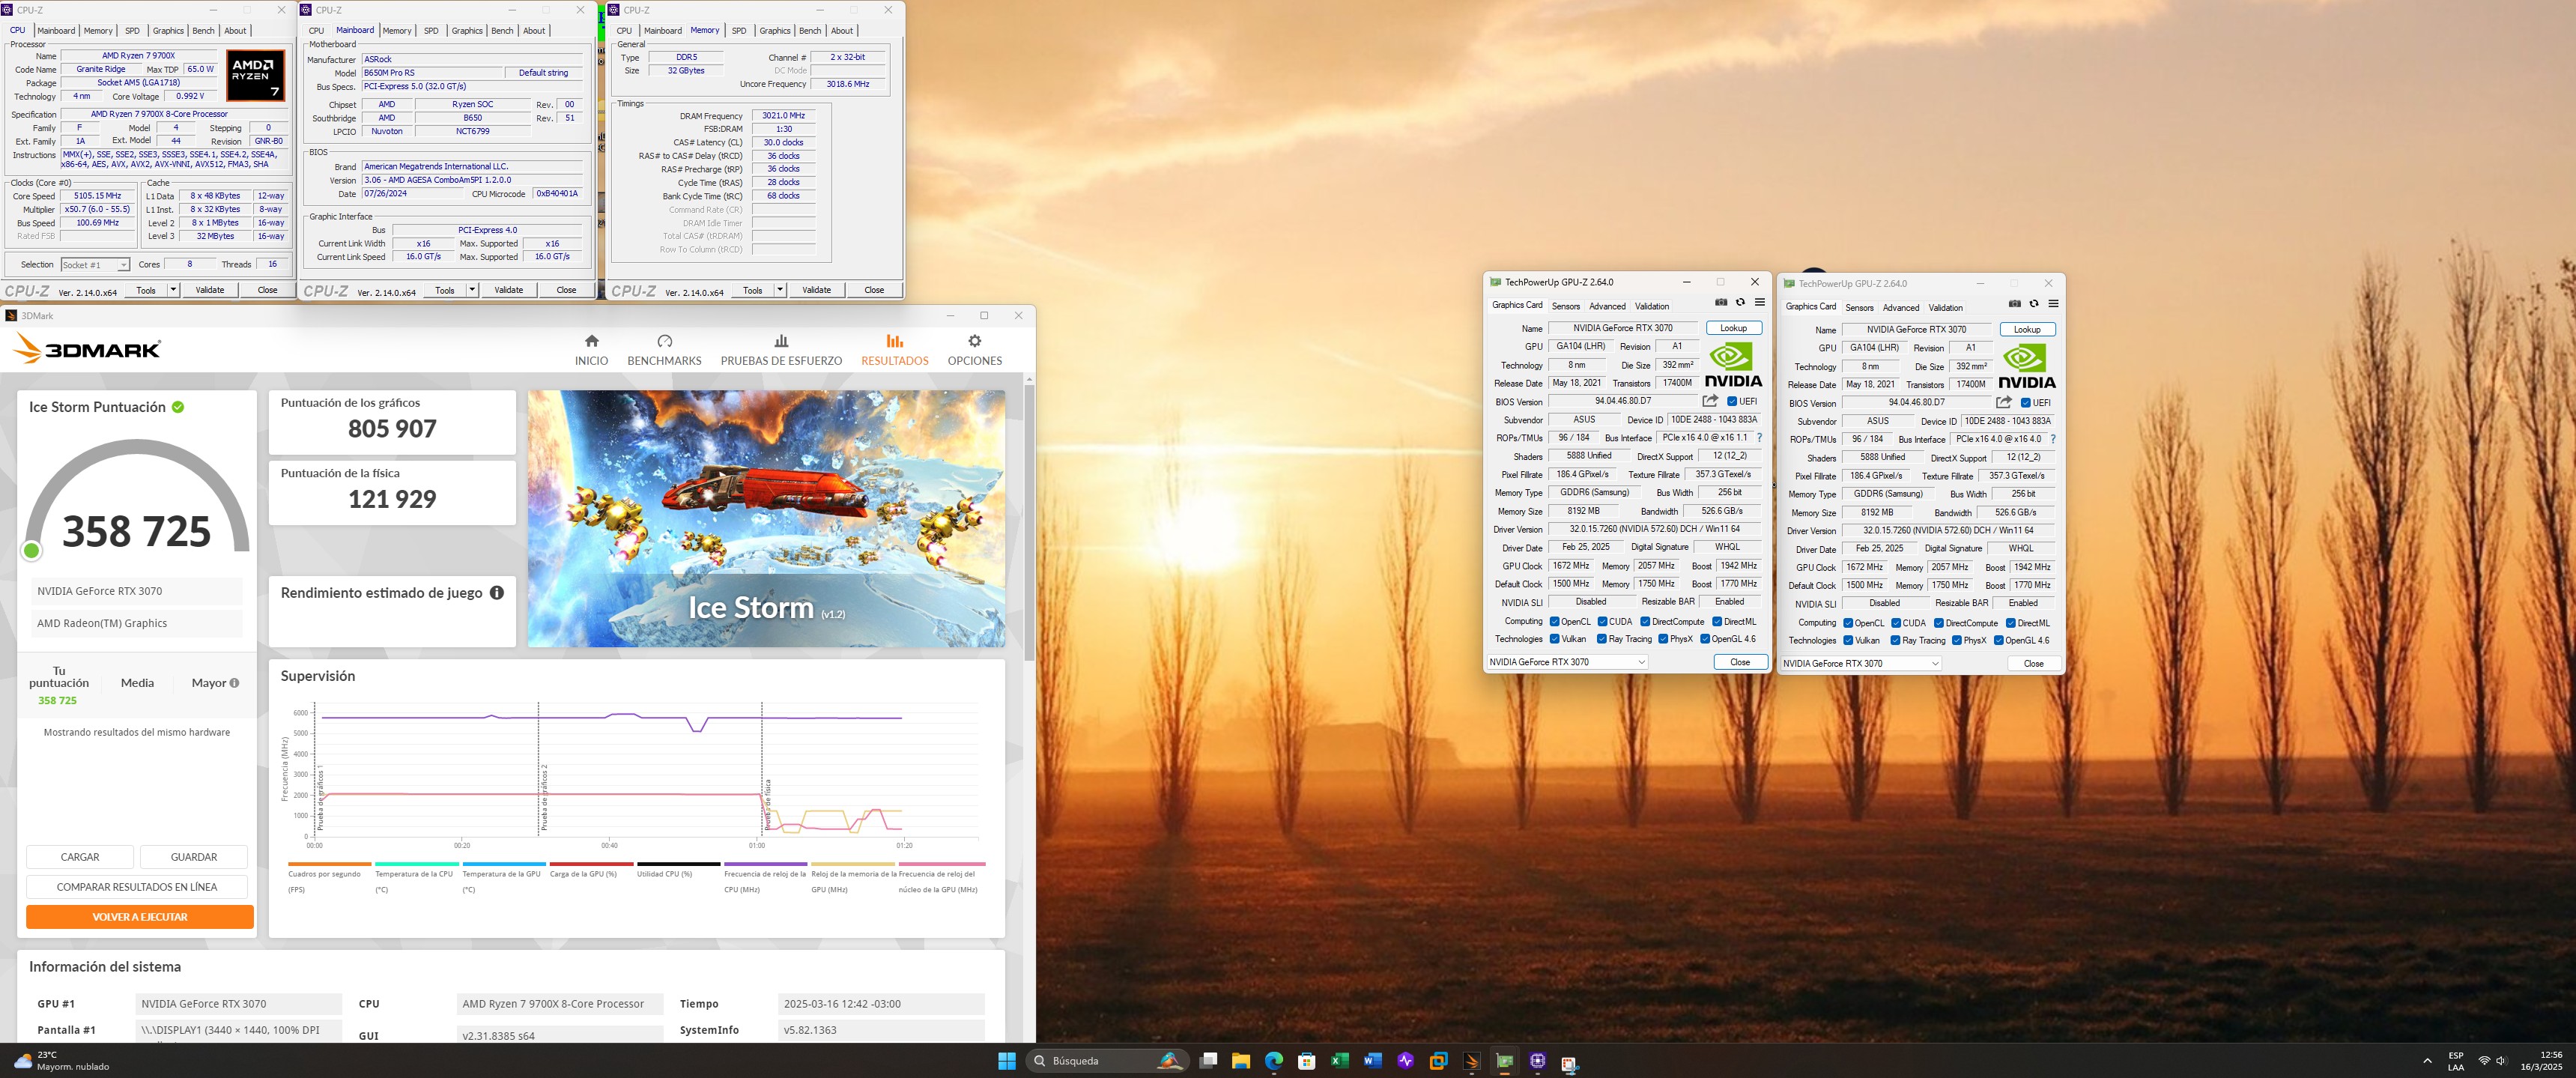Open Advanced tab in right GPU-Z window
2576x1078 pixels.
click(x=1901, y=308)
